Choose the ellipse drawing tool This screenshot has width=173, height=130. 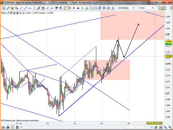click(91, 8)
